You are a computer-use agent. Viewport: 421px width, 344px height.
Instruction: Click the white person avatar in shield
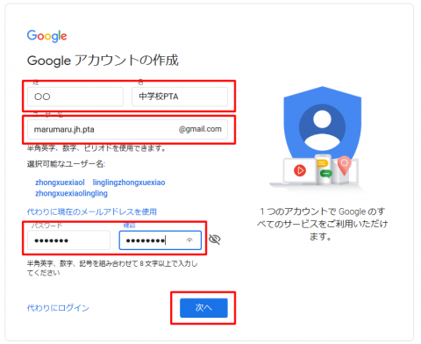tap(322, 128)
